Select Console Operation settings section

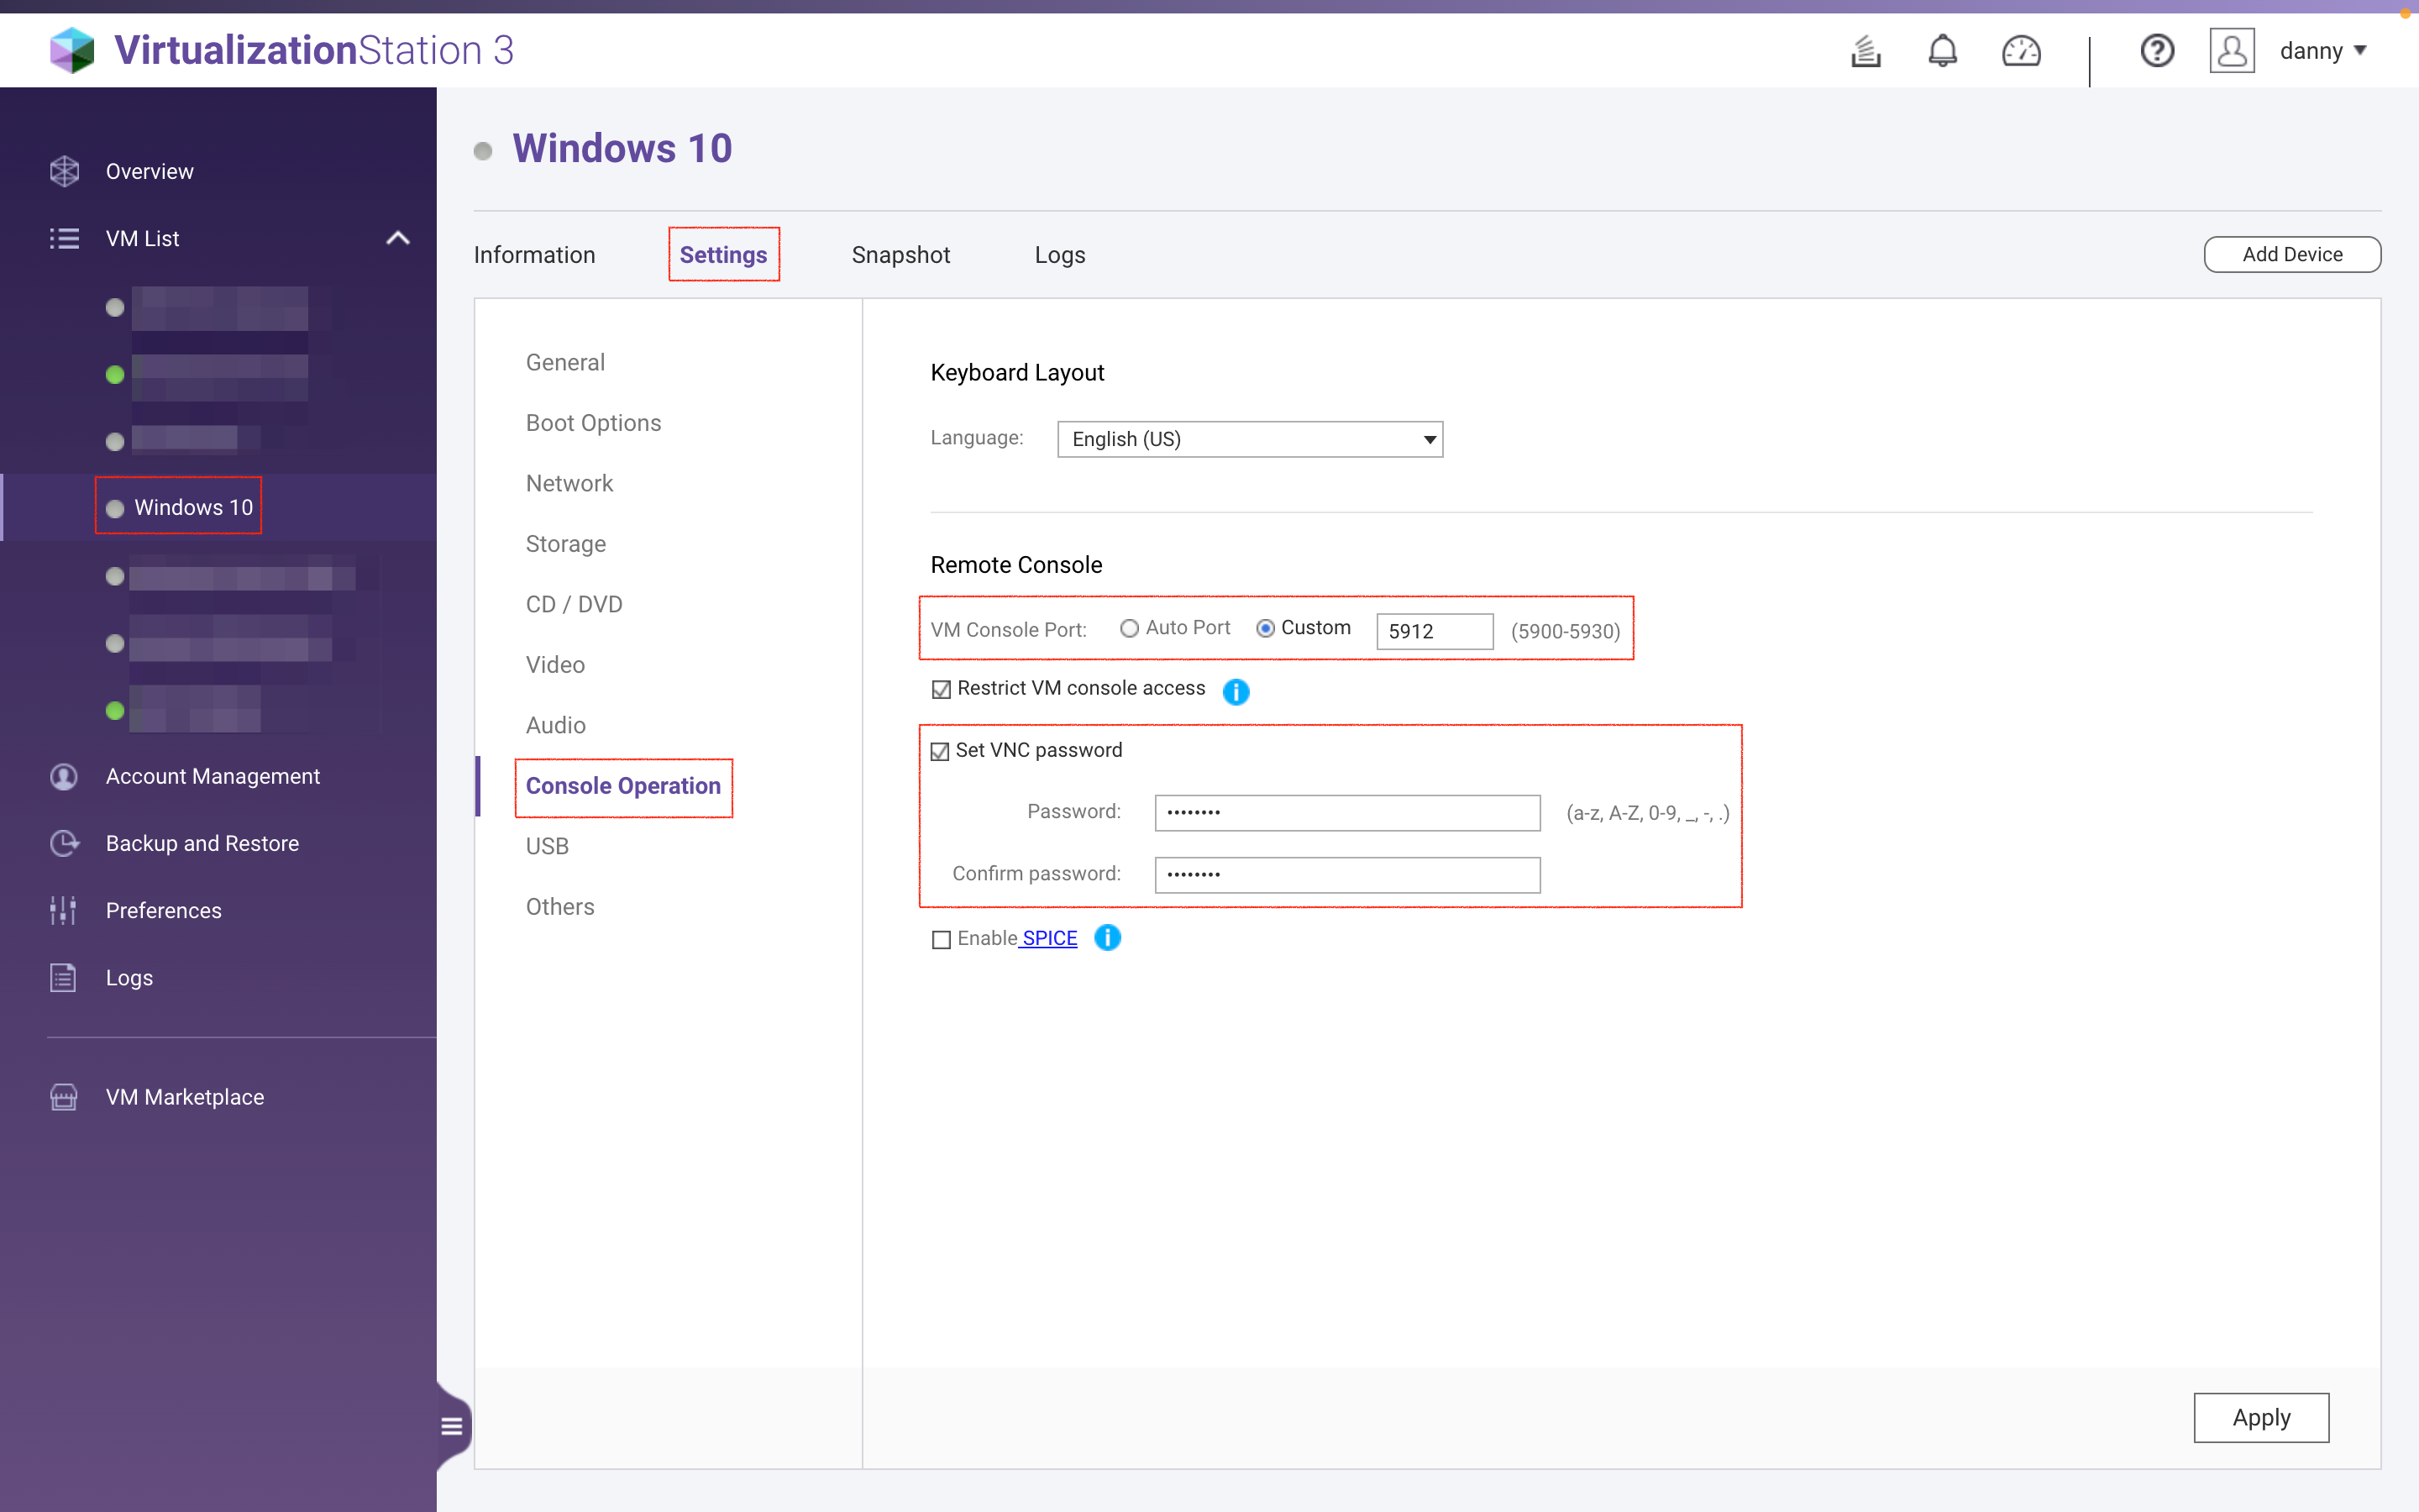pos(624,786)
